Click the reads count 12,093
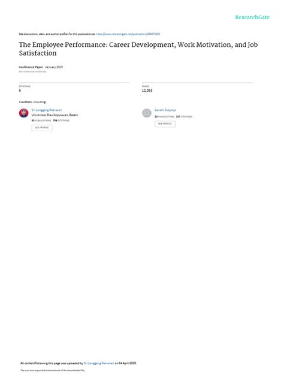 pyautogui.click(x=147, y=91)
